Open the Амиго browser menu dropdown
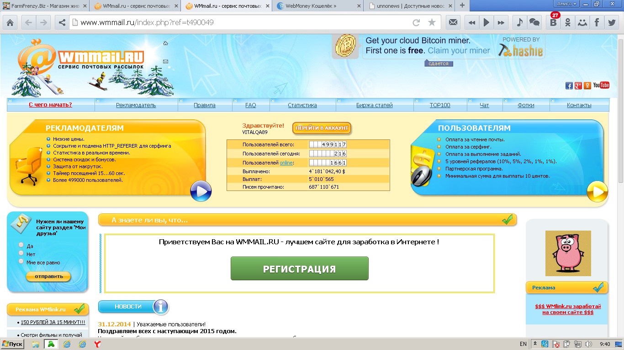The height and width of the screenshot is (350, 624). click(x=567, y=4)
